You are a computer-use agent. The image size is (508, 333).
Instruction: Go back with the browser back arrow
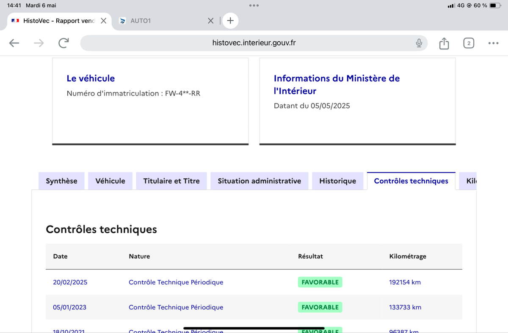[x=14, y=43]
